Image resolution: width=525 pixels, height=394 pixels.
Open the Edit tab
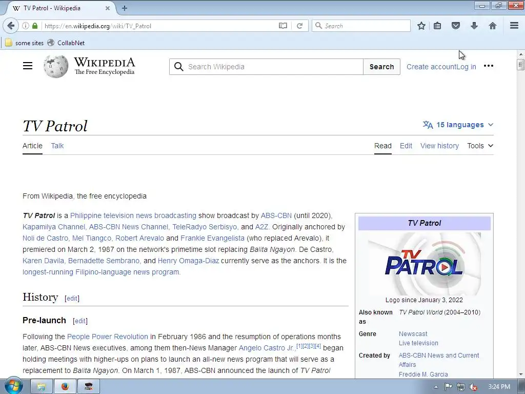[406, 146]
